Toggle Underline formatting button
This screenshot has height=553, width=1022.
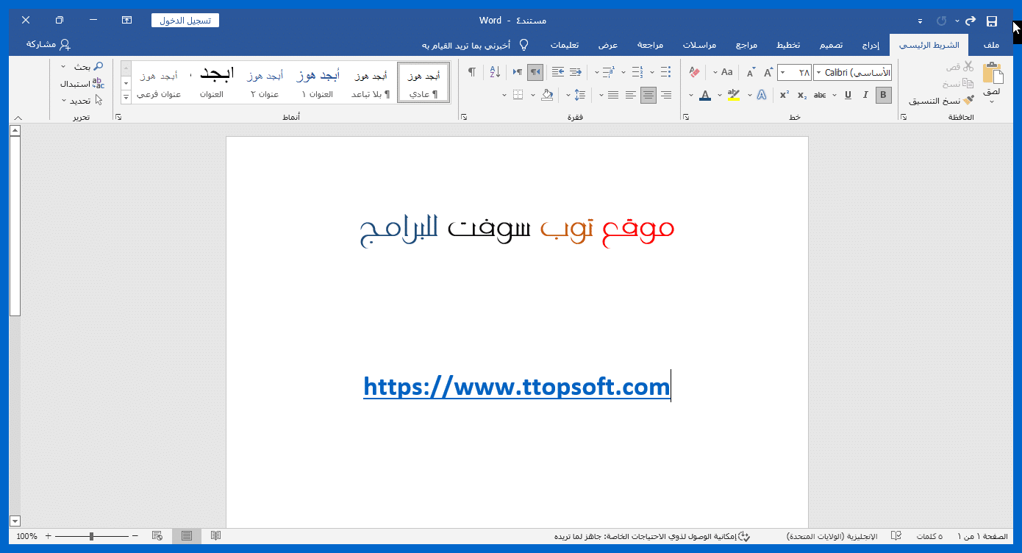pyautogui.click(x=848, y=95)
